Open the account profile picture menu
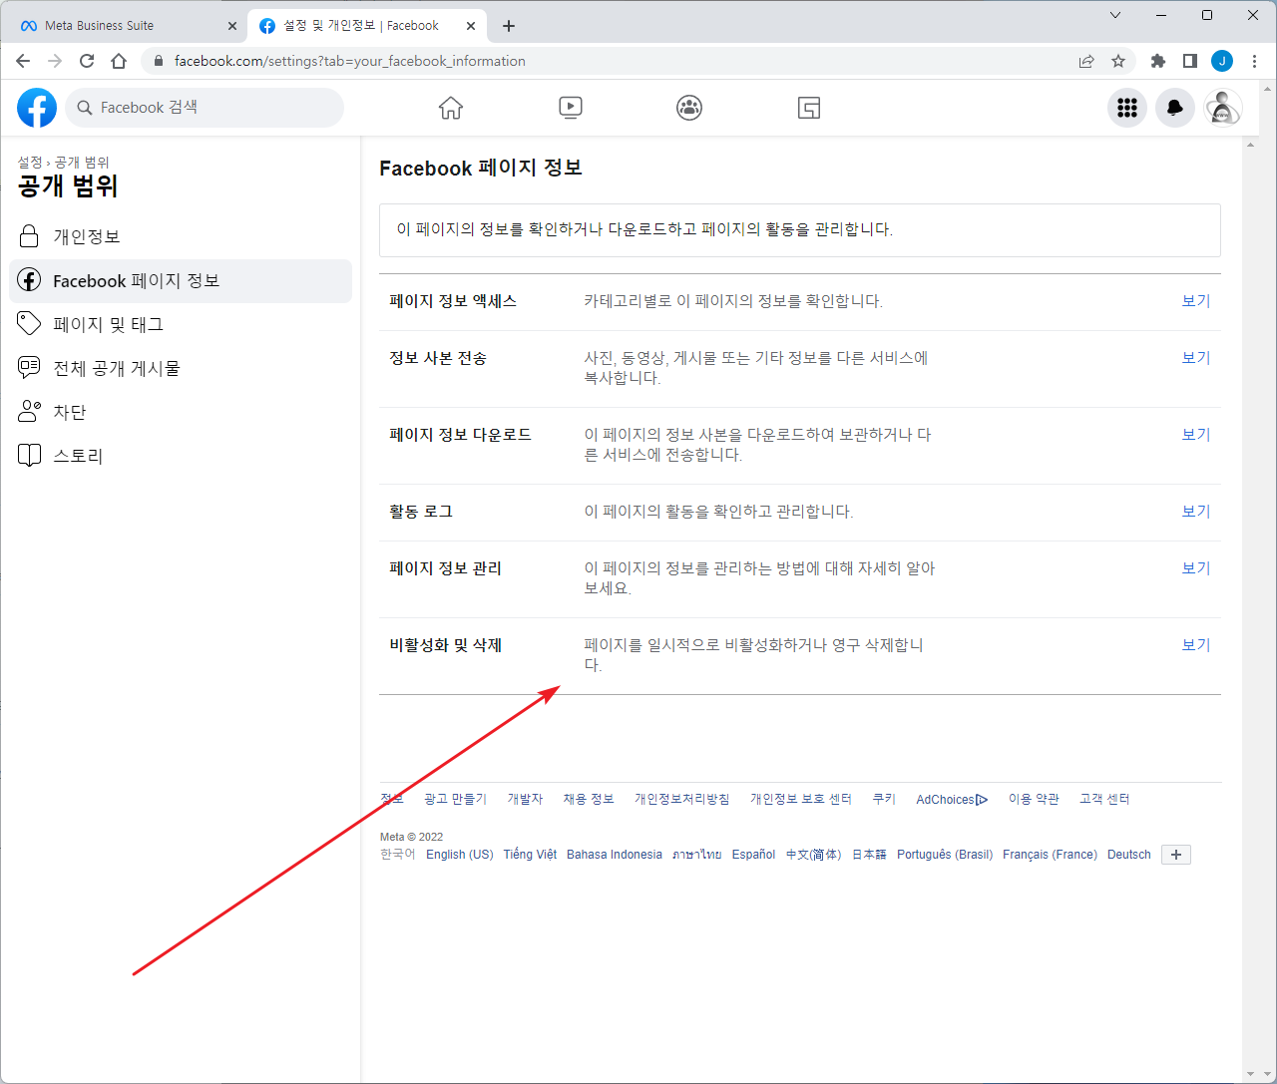1277x1084 pixels. pyautogui.click(x=1223, y=108)
